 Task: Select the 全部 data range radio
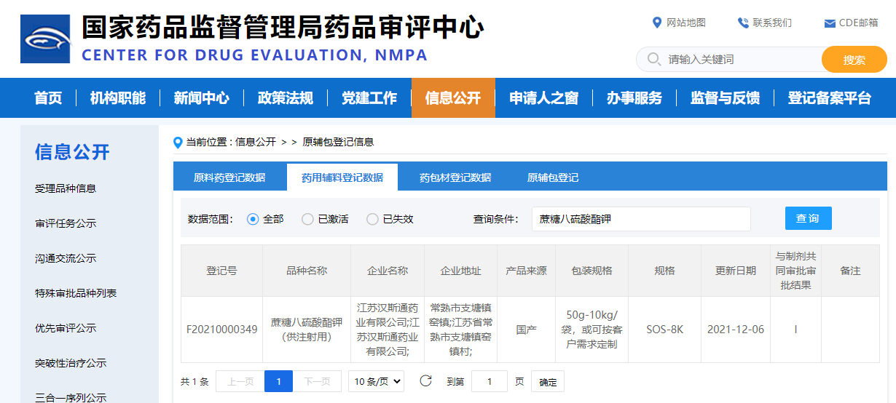(253, 219)
